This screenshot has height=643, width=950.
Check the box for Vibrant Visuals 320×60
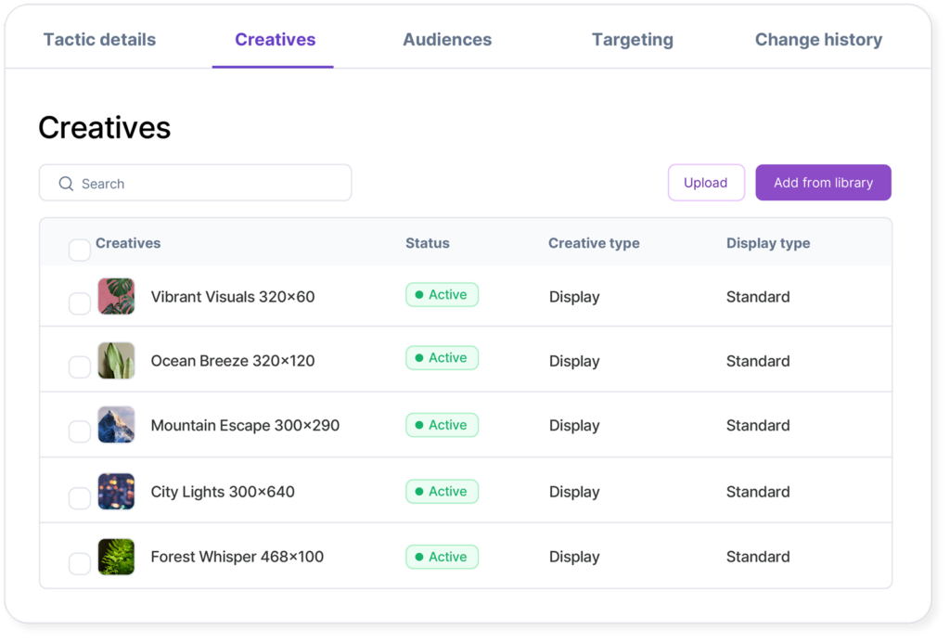coord(80,303)
